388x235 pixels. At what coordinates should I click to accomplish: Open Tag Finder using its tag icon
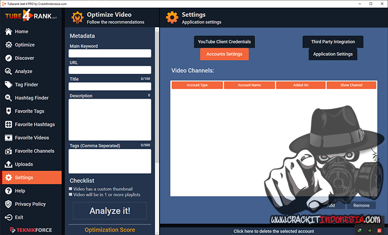tap(9, 85)
